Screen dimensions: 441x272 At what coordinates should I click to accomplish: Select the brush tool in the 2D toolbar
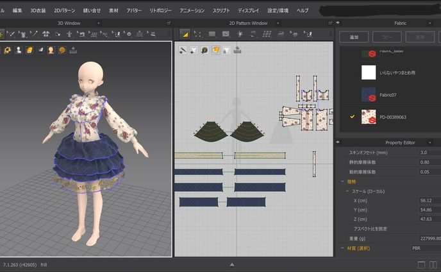pos(308,34)
